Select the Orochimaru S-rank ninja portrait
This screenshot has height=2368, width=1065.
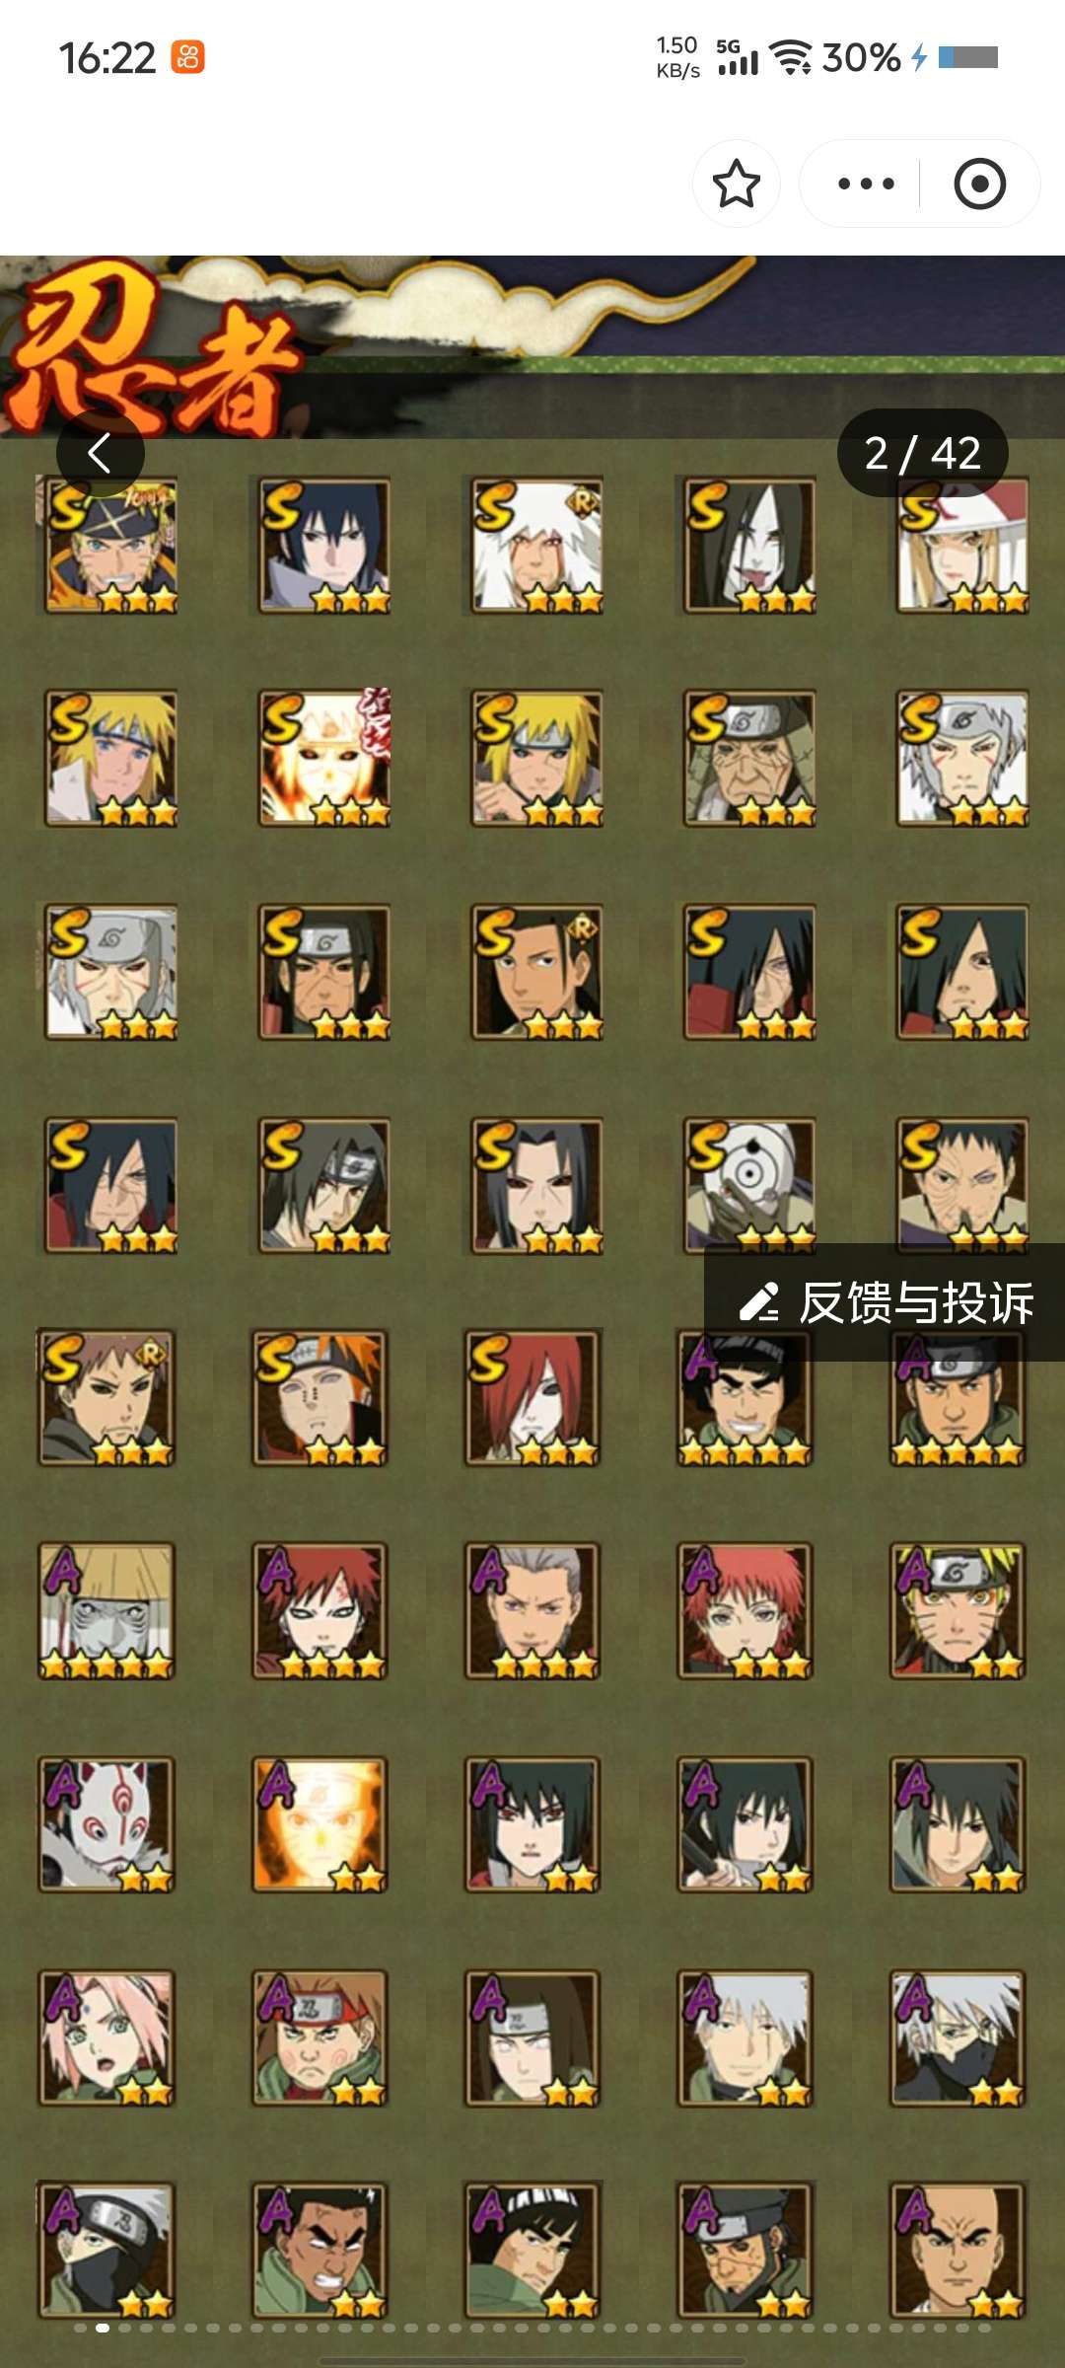click(x=750, y=545)
